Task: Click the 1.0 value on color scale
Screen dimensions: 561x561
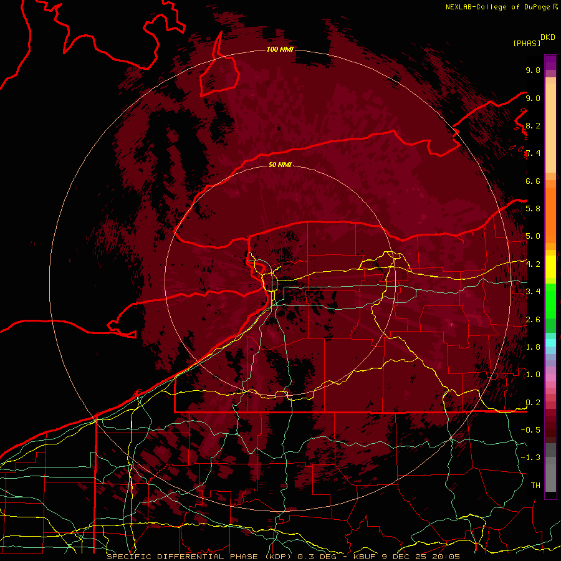Action: (x=533, y=374)
